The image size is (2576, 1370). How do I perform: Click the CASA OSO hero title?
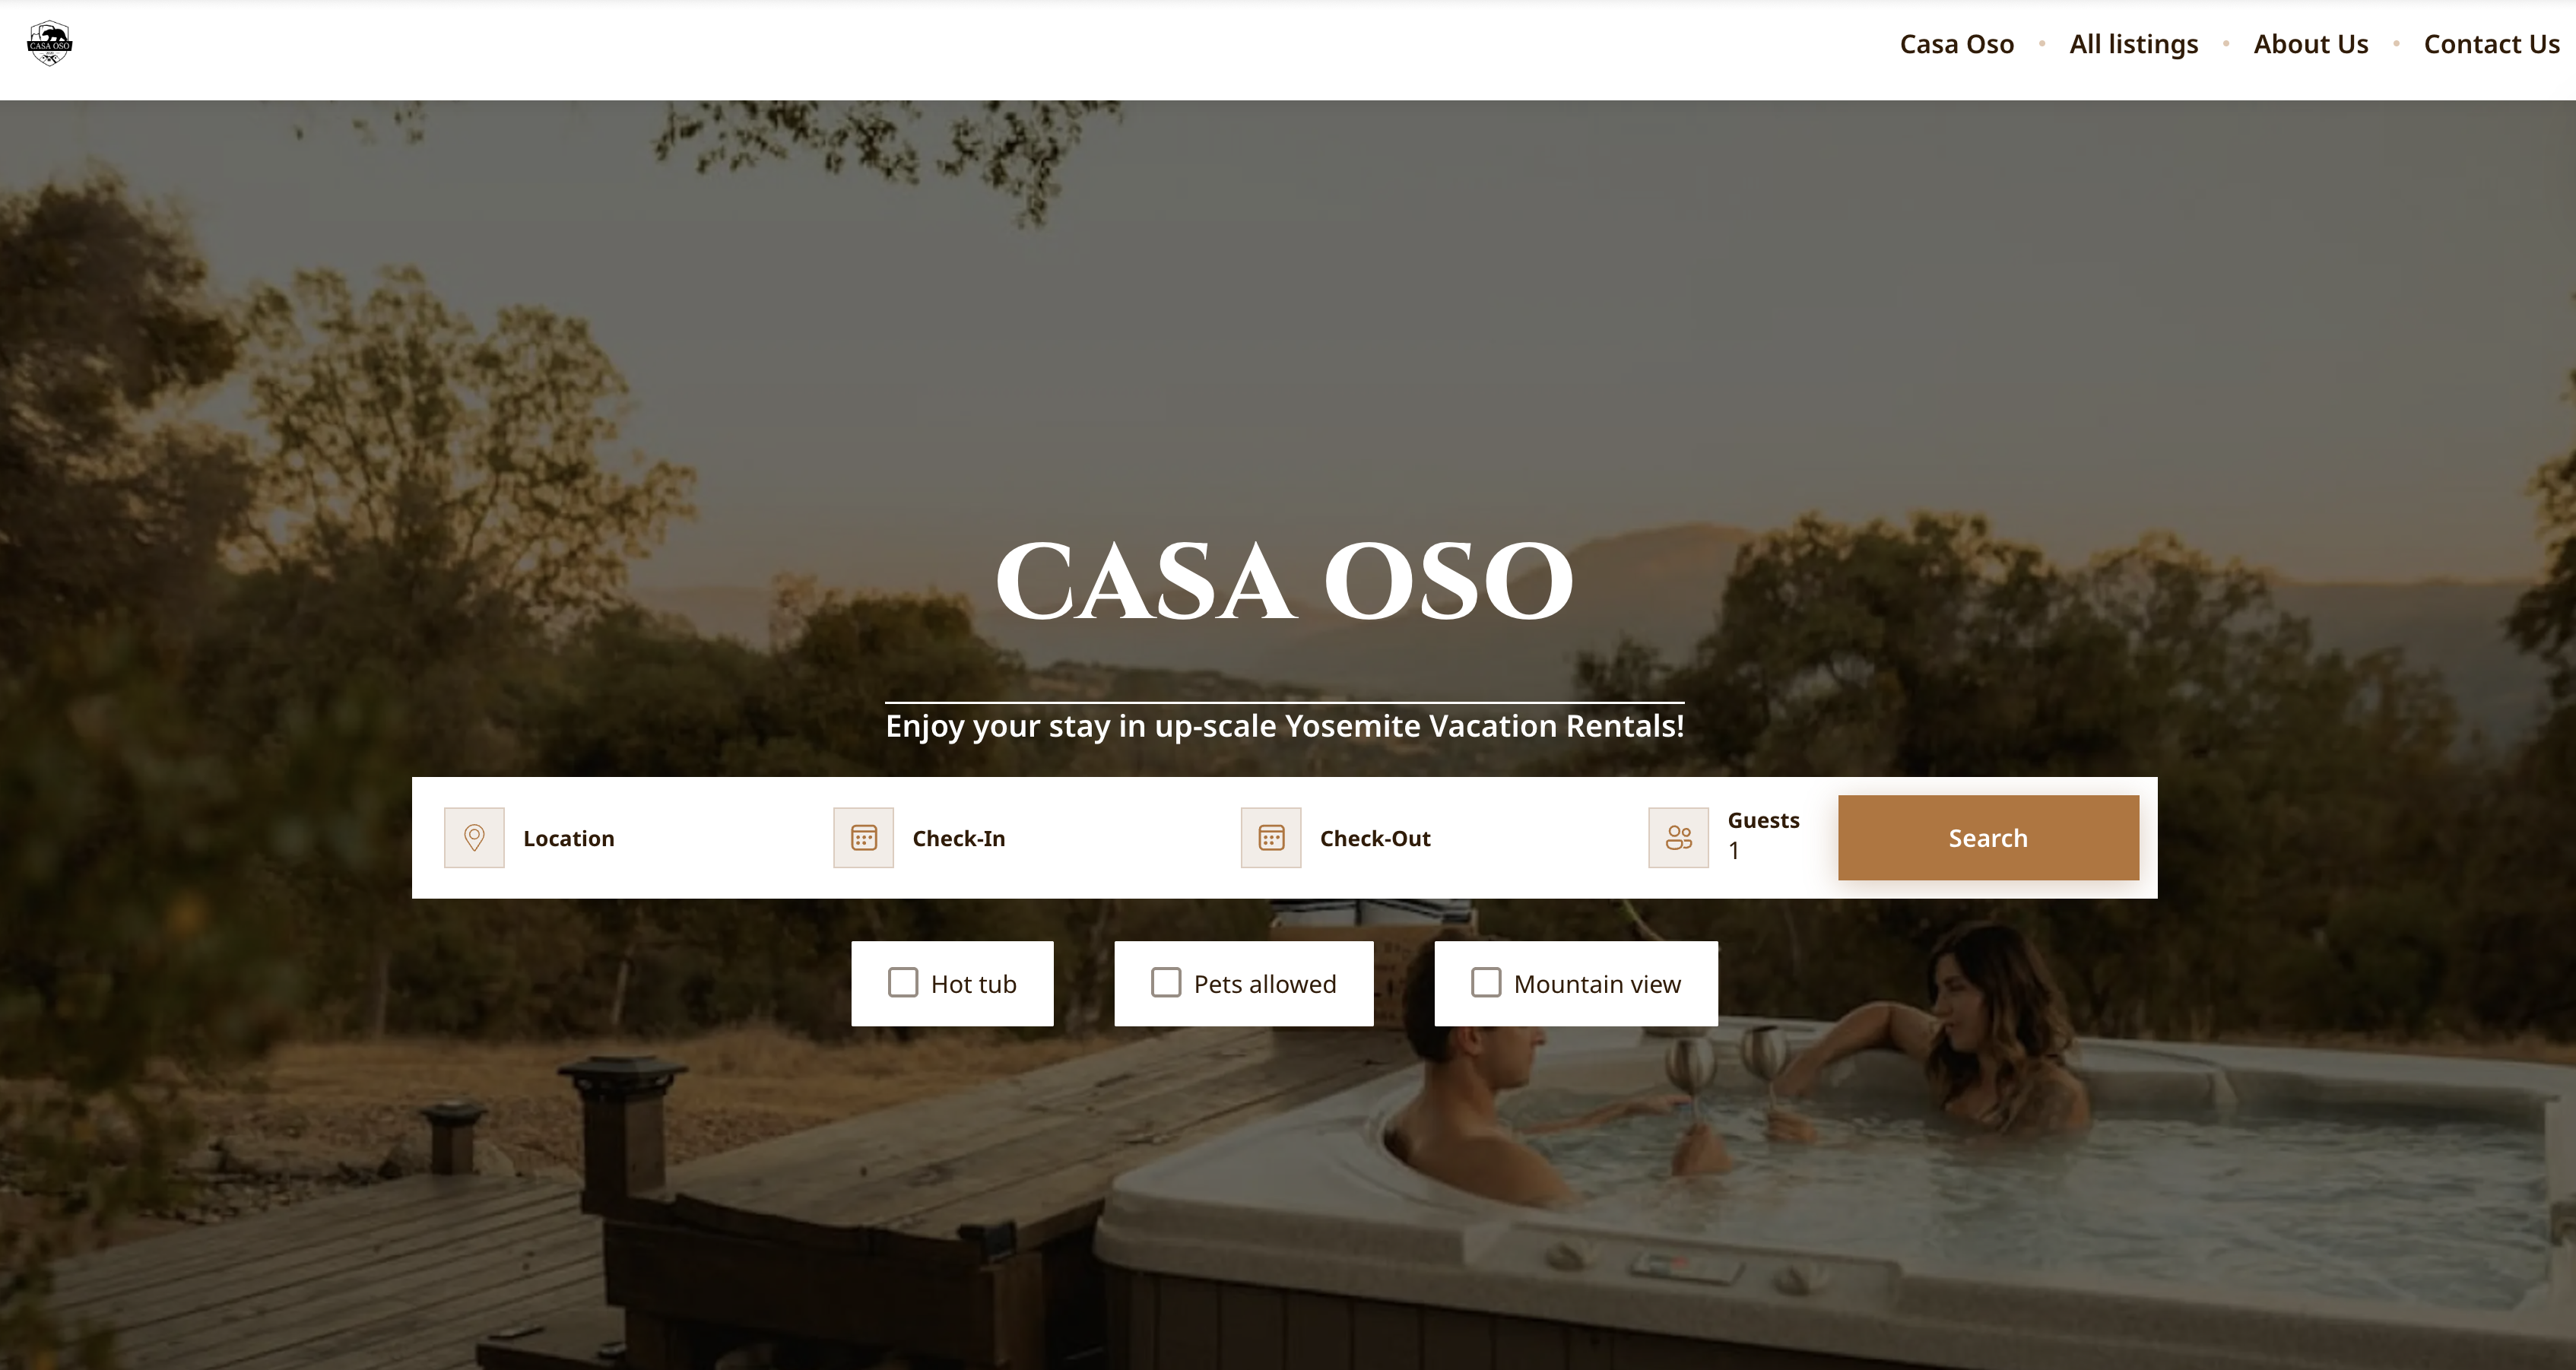coord(1284,581)
